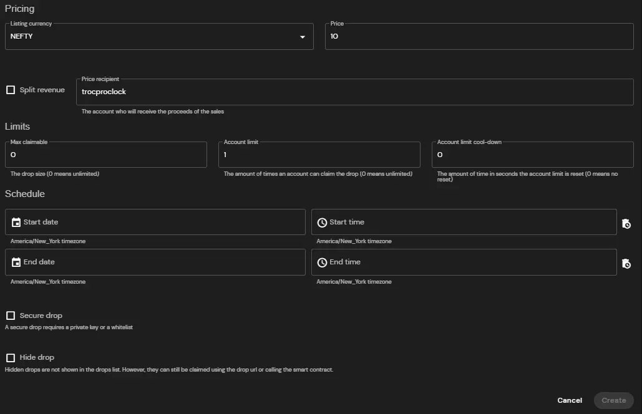Image resolution: width=642 pixels, height=414 pixels.
Task: Click the text 'The account who will receive the proceeds of the sales'
Action: coord(153,111)
